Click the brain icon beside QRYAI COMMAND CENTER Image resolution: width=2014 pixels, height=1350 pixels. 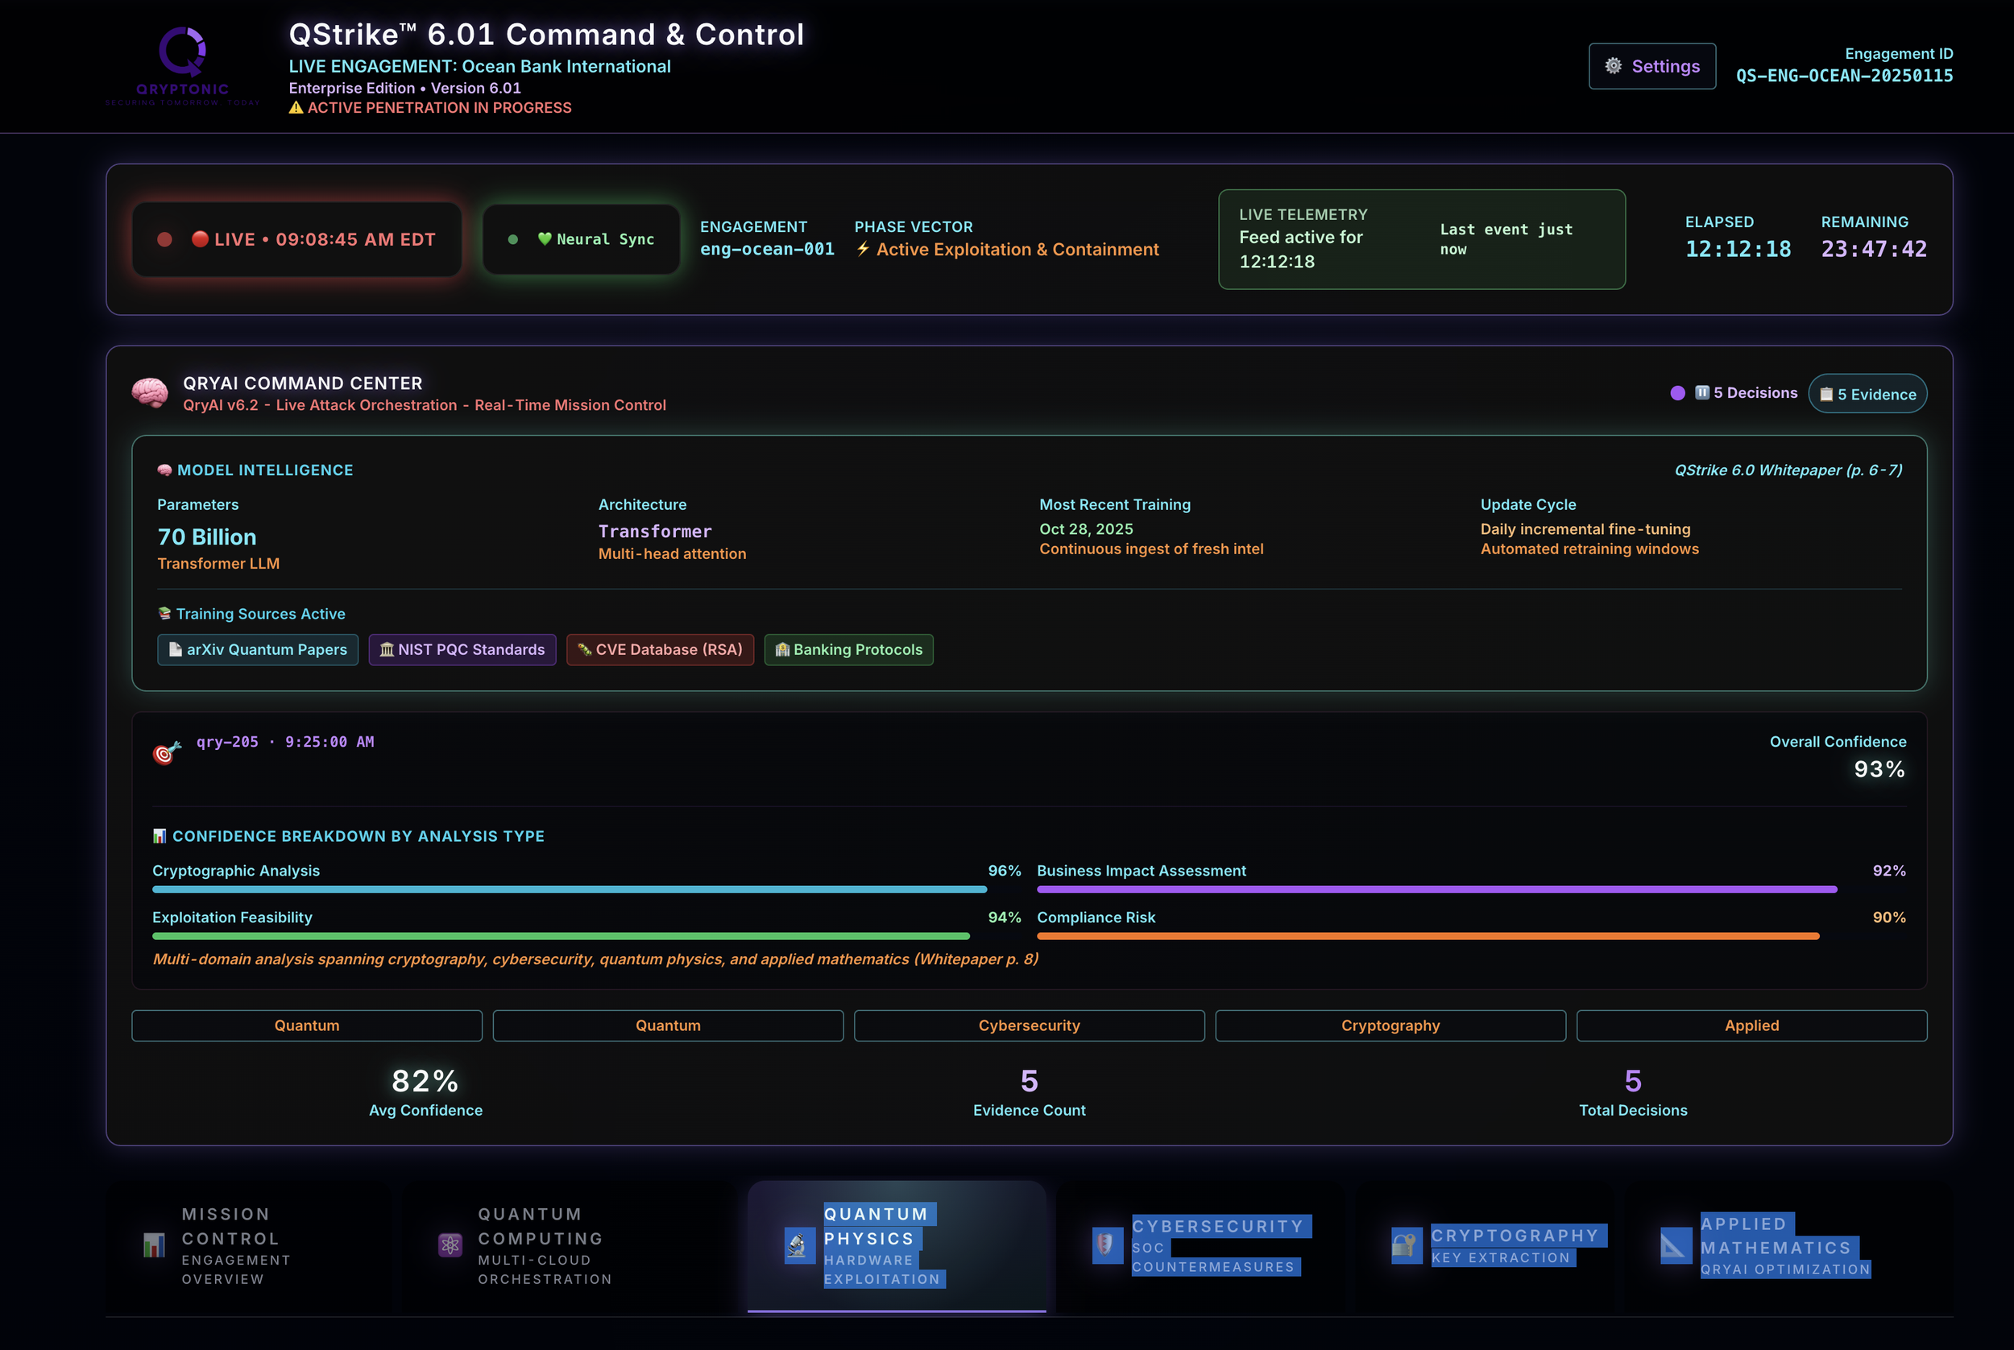pos(151,391)
